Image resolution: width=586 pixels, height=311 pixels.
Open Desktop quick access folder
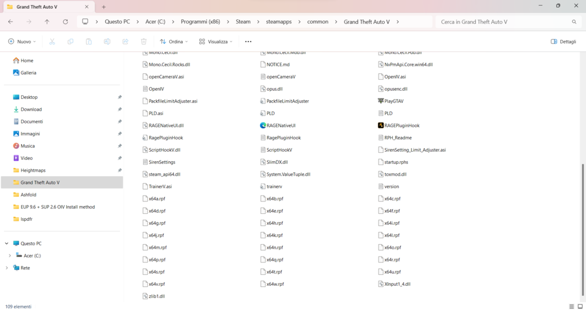point(25,97)
